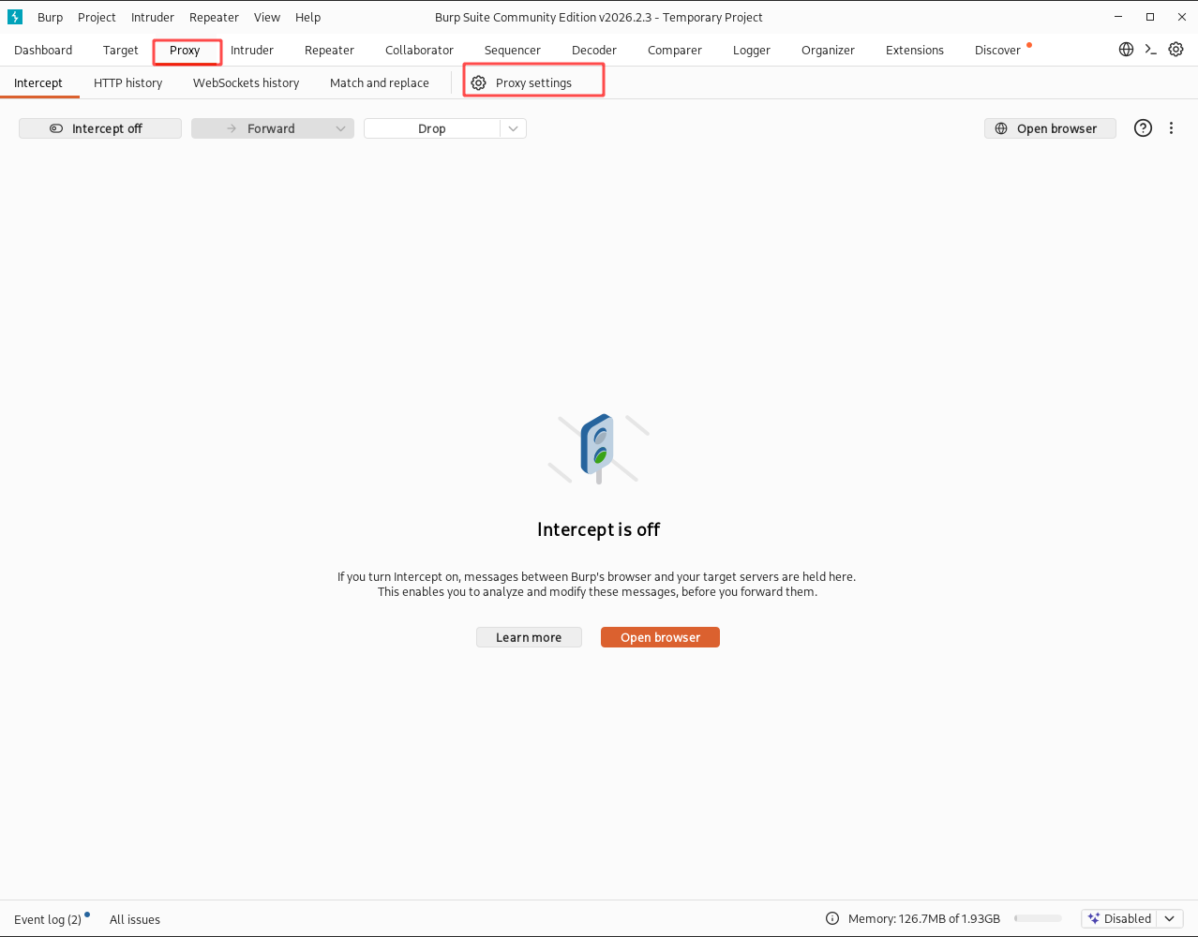Switch to the Extensions tab
1198x937 pixels.
[915, 50]
